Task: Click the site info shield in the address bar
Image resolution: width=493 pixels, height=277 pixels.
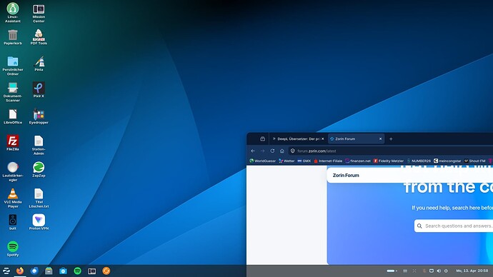Action: pos(293,151)
